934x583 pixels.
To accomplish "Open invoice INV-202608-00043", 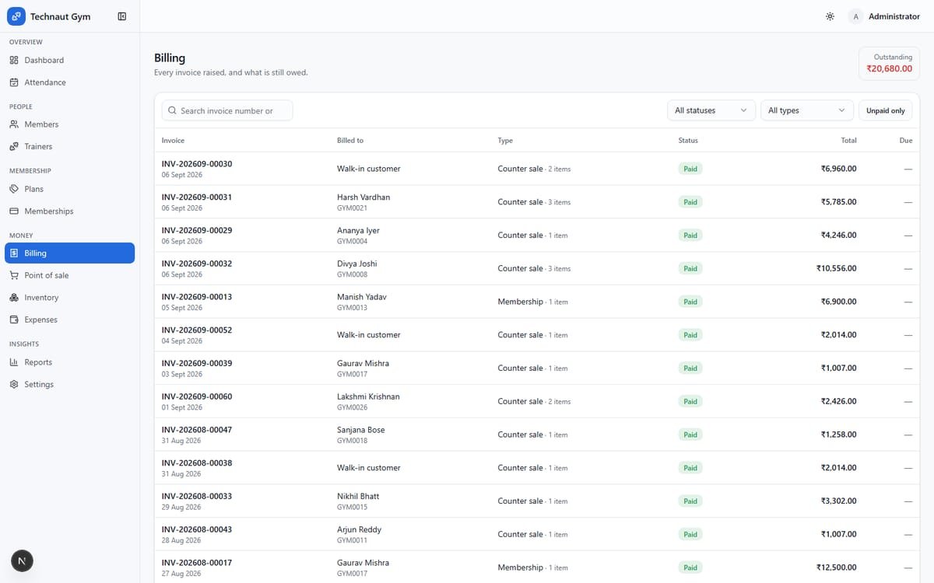I will coord(197,529).
